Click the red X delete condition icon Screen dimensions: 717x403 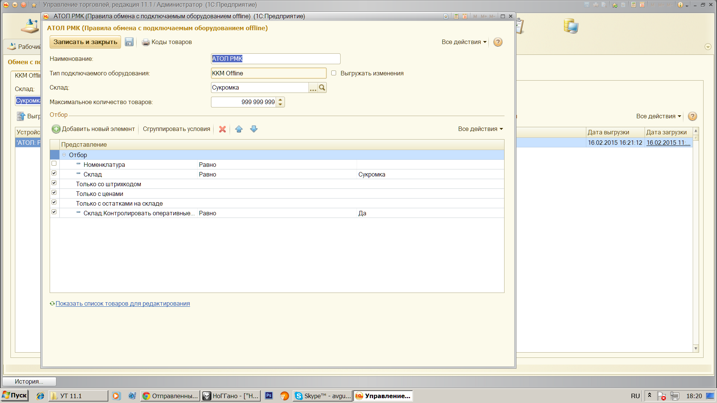point(222,129)
